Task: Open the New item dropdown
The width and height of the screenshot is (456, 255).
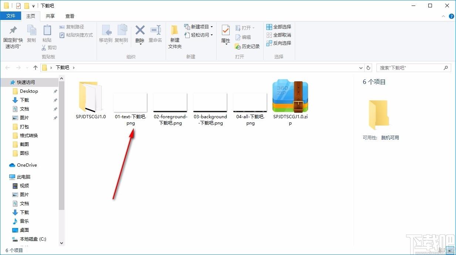Action: coord(199,27)
